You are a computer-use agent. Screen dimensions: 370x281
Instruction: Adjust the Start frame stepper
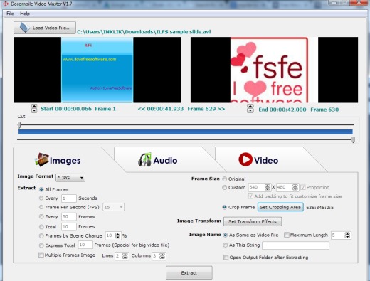click(34, 108)
